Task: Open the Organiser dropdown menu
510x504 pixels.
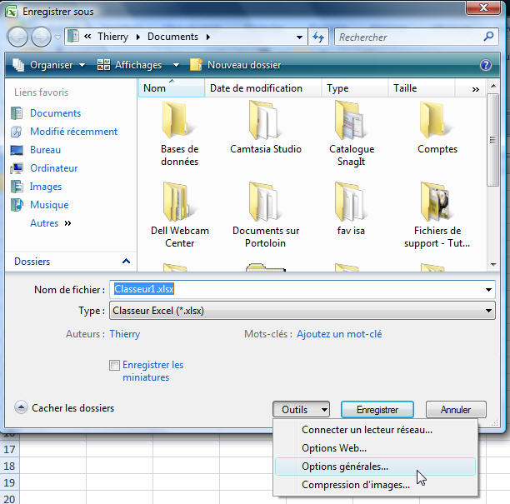Action: [49, 65]
